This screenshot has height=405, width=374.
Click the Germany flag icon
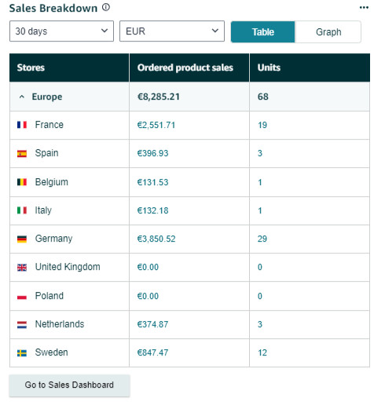(x=22, y=239)
